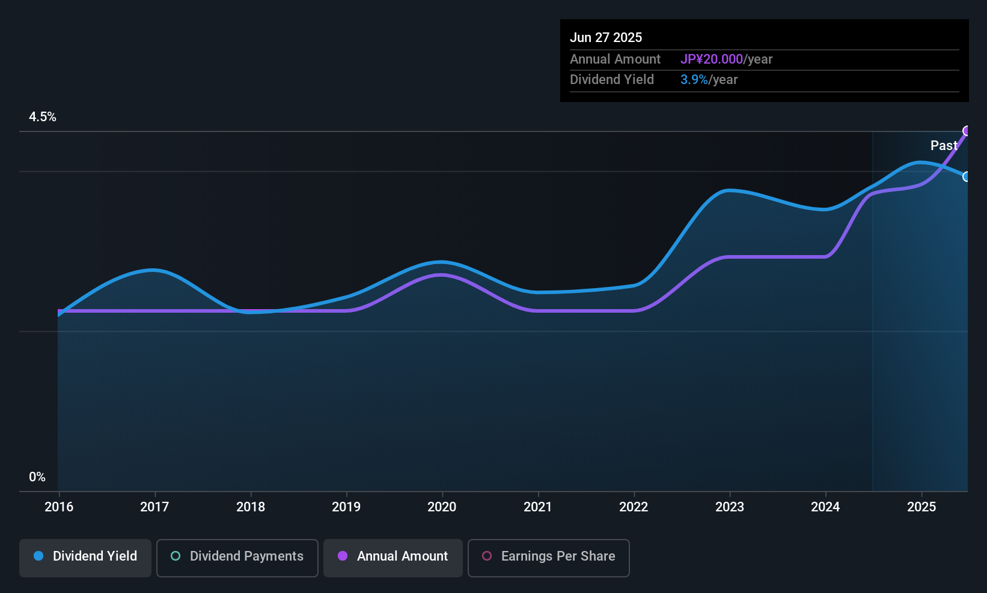Click the pink Earnings Per Share circle
The image size is (987, 593).
(487, 556)
